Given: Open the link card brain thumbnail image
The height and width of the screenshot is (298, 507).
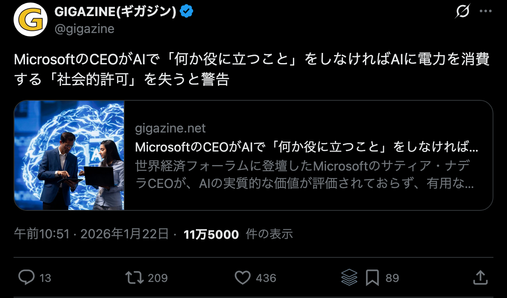Looking at the screenshot, I should click(69, 155).
